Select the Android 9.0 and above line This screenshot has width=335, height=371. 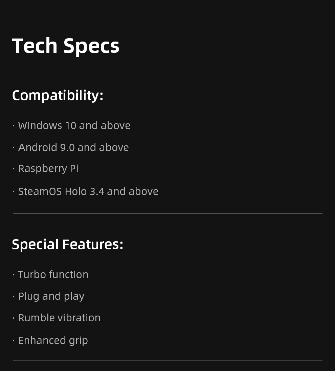[x=73, y=147]
